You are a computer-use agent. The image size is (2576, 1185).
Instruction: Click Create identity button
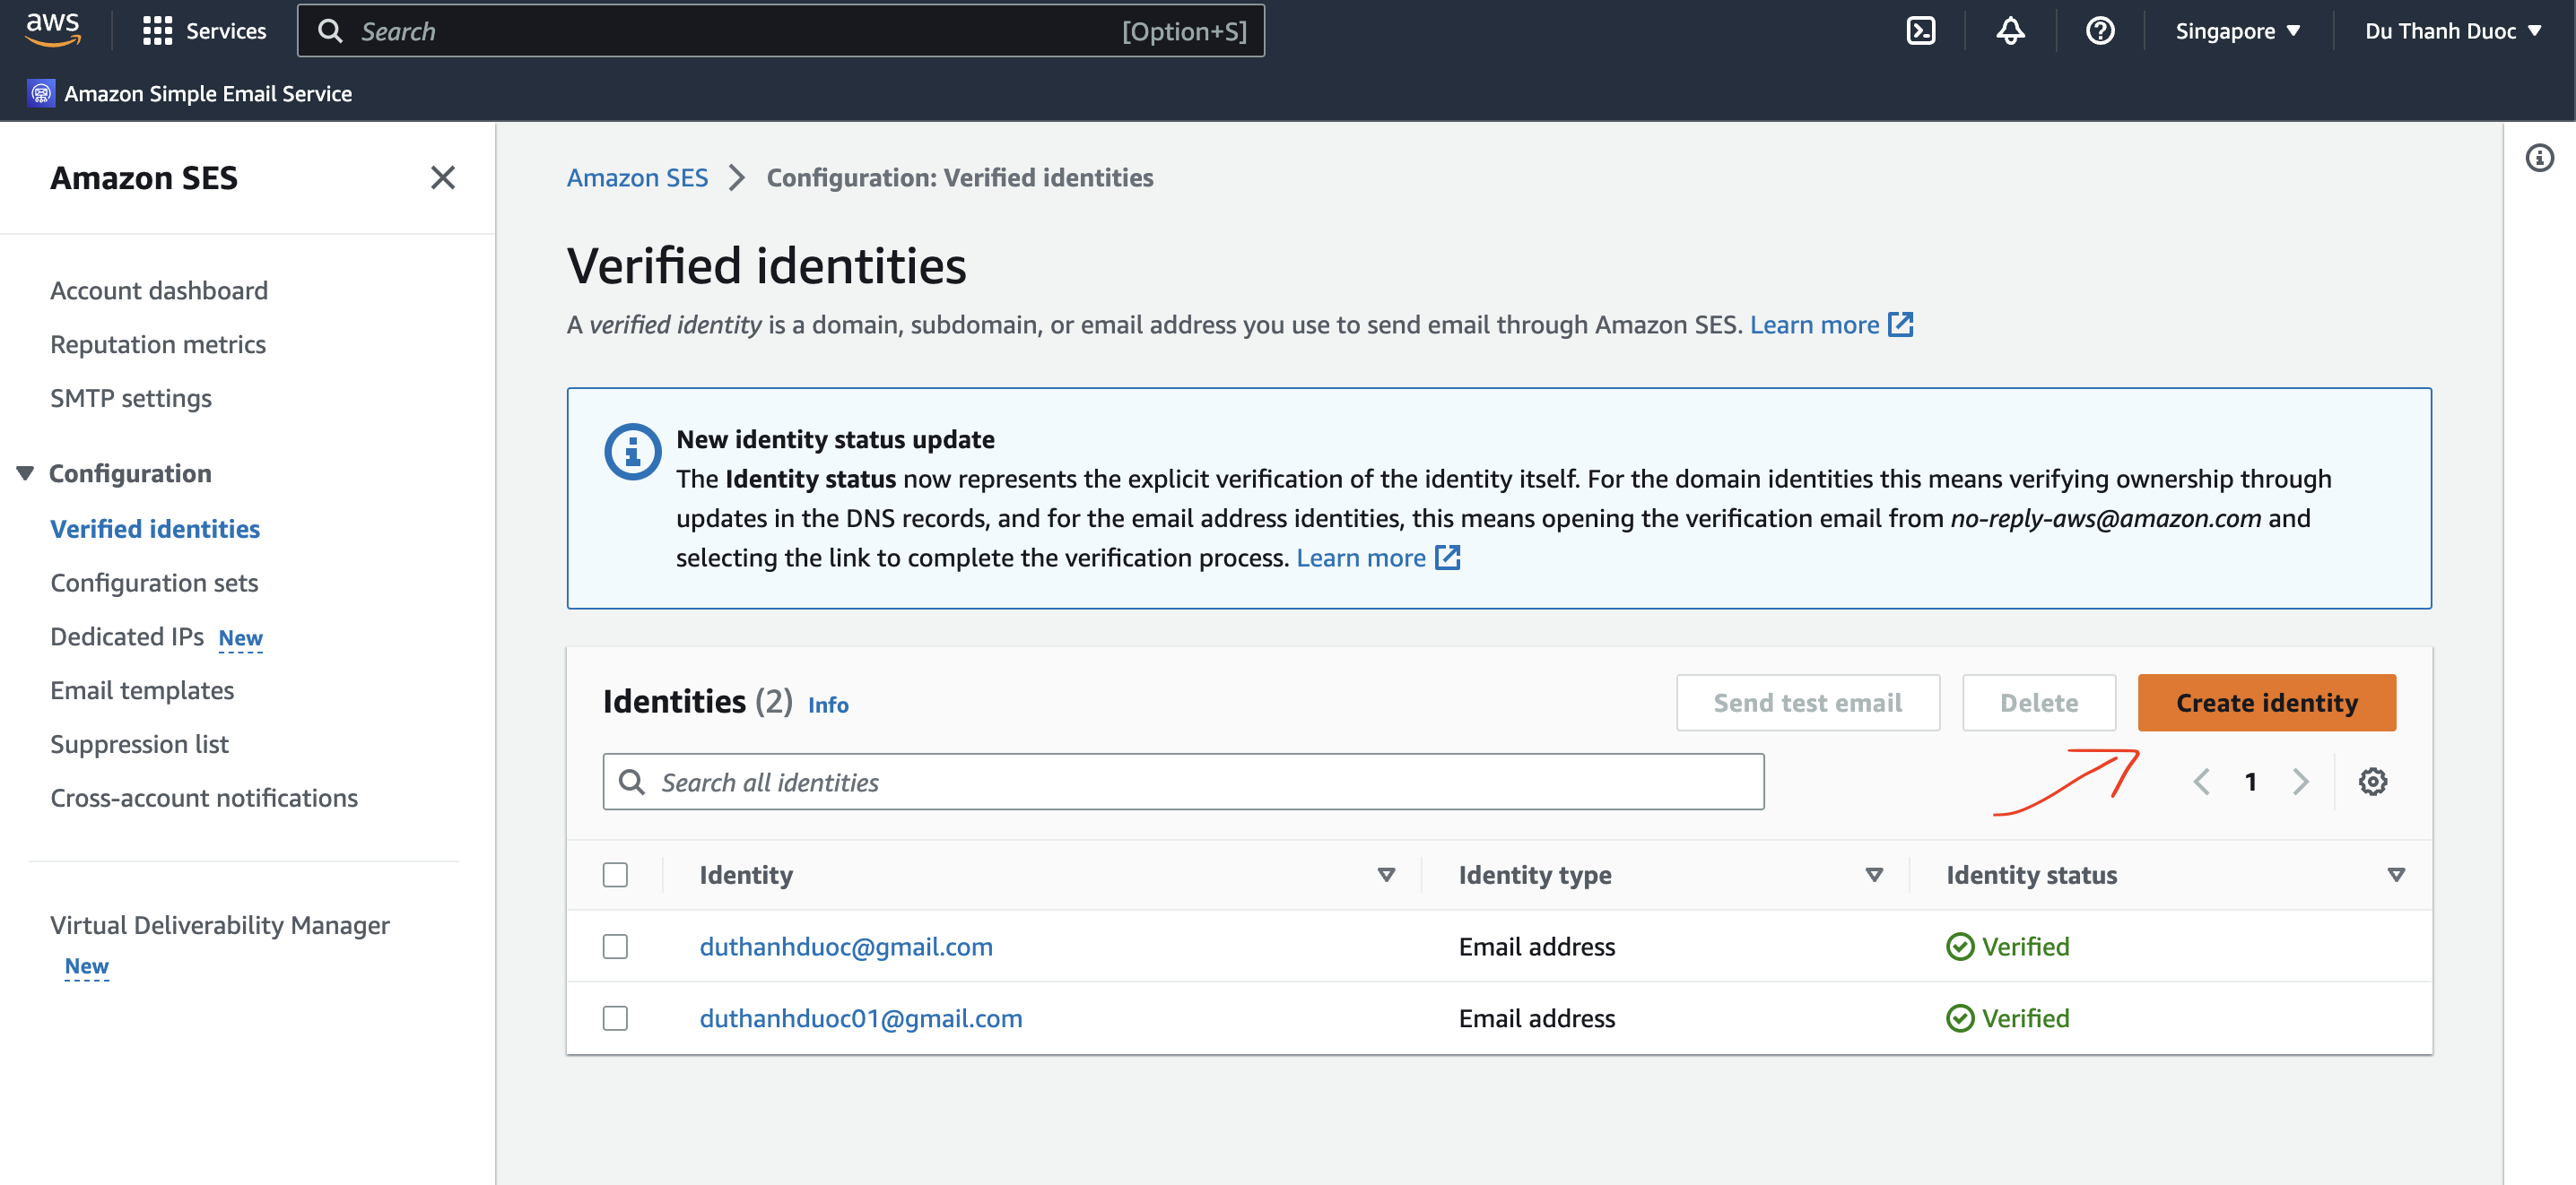click(x=2266, y=703)
